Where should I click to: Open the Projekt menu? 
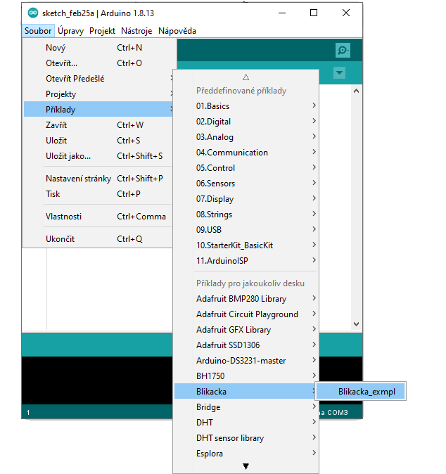[102, 31]
